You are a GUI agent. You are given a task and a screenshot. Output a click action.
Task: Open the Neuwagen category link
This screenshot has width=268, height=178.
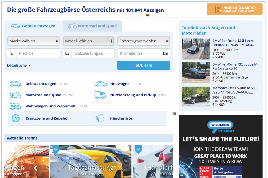(x=120, y=84)
